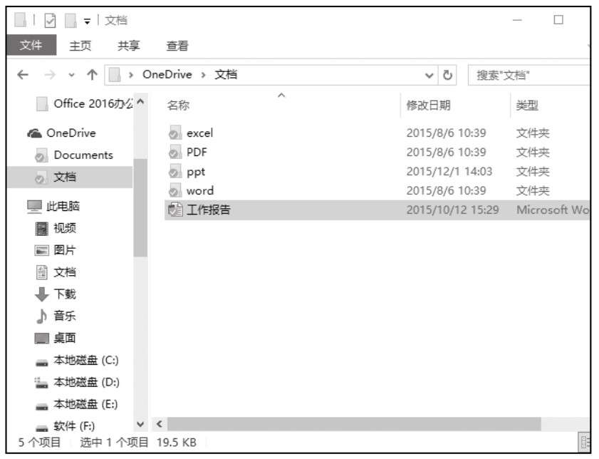Select Office 2016办公 in navigation pane

(84, 103)
